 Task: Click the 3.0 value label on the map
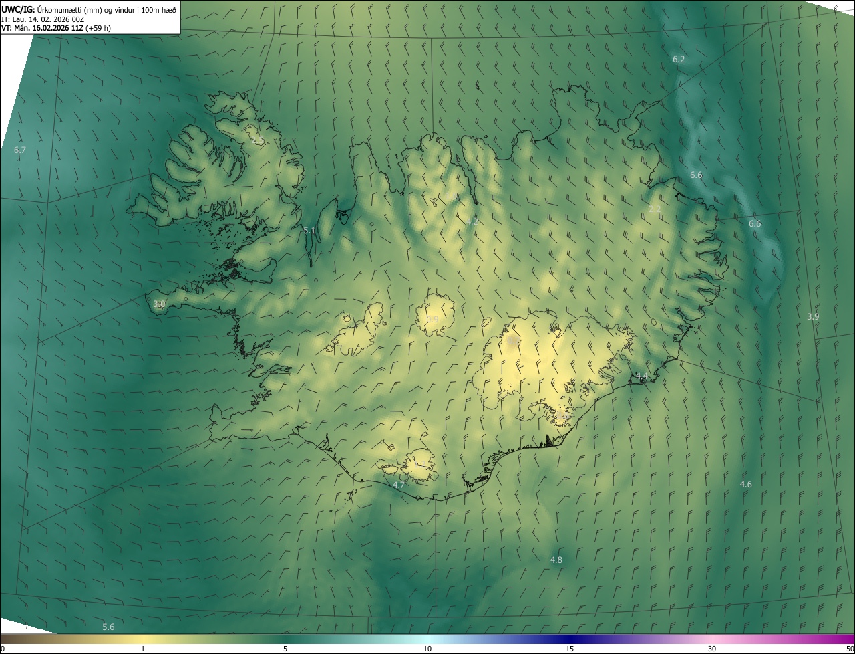(159, 304)
